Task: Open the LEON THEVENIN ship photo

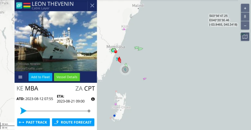Action: (x=56, y=41)
